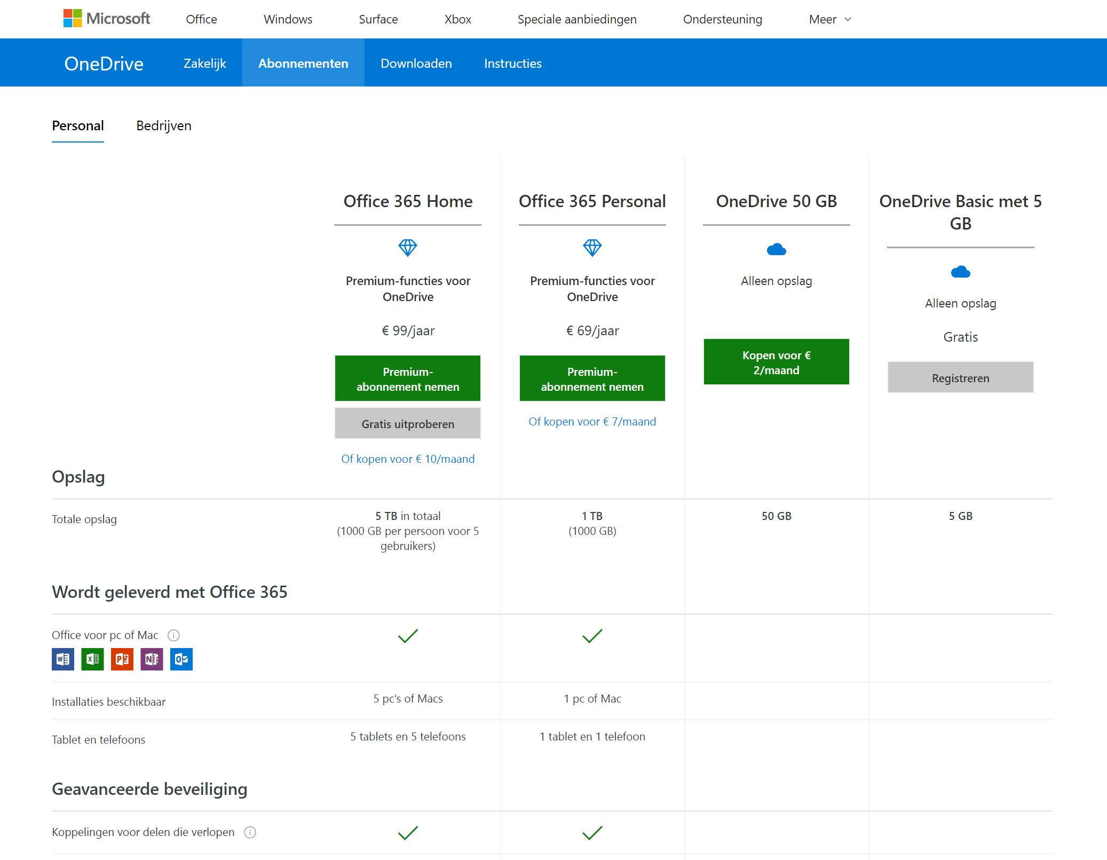This screenshot has width=1107, height=860.
Task: Click Kopen voor € 2/maand button
Action: tap(776, 362)
